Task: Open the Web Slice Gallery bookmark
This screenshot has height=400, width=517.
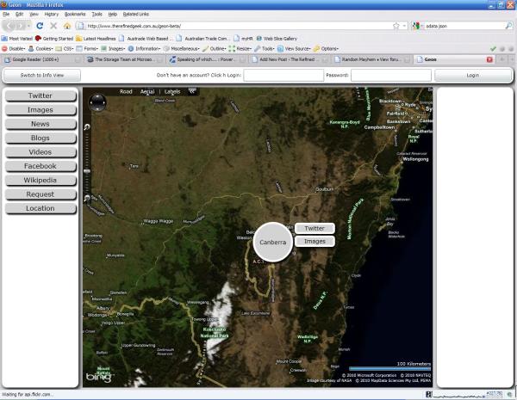Action: coord(277,39)
